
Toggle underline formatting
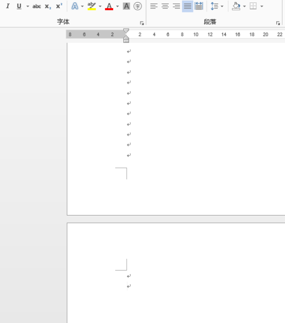pyautogui.click(x=19, y=6)
